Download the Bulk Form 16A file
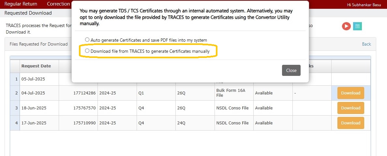 pyautogui.click(x=350, y=93)
